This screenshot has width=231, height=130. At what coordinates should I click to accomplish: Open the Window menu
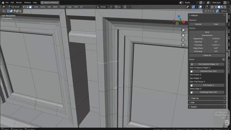pos(27,3)
